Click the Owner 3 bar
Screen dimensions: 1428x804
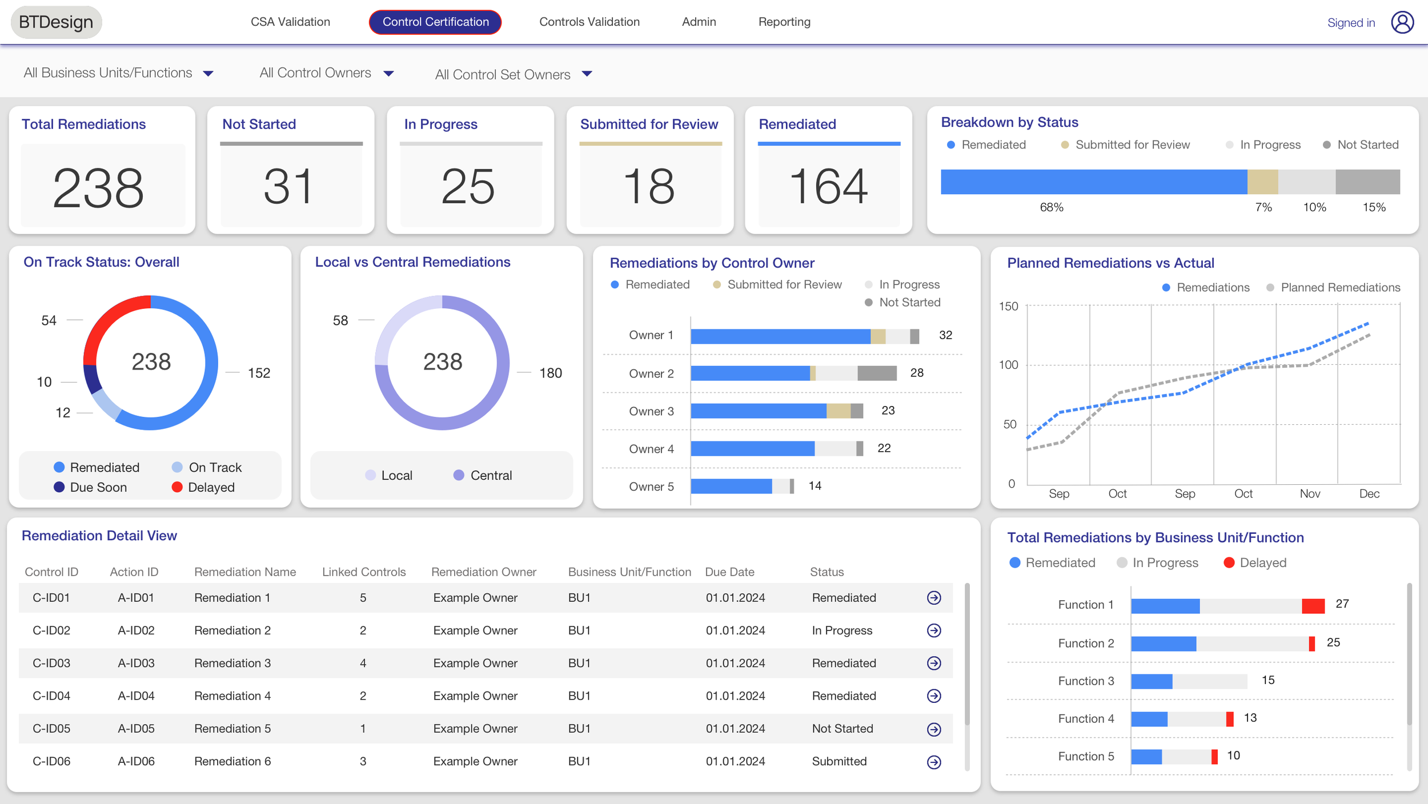pos(777,411)
